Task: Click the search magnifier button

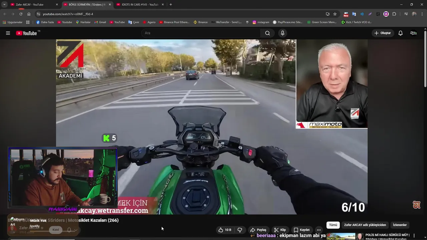Action: pos(268,33)
